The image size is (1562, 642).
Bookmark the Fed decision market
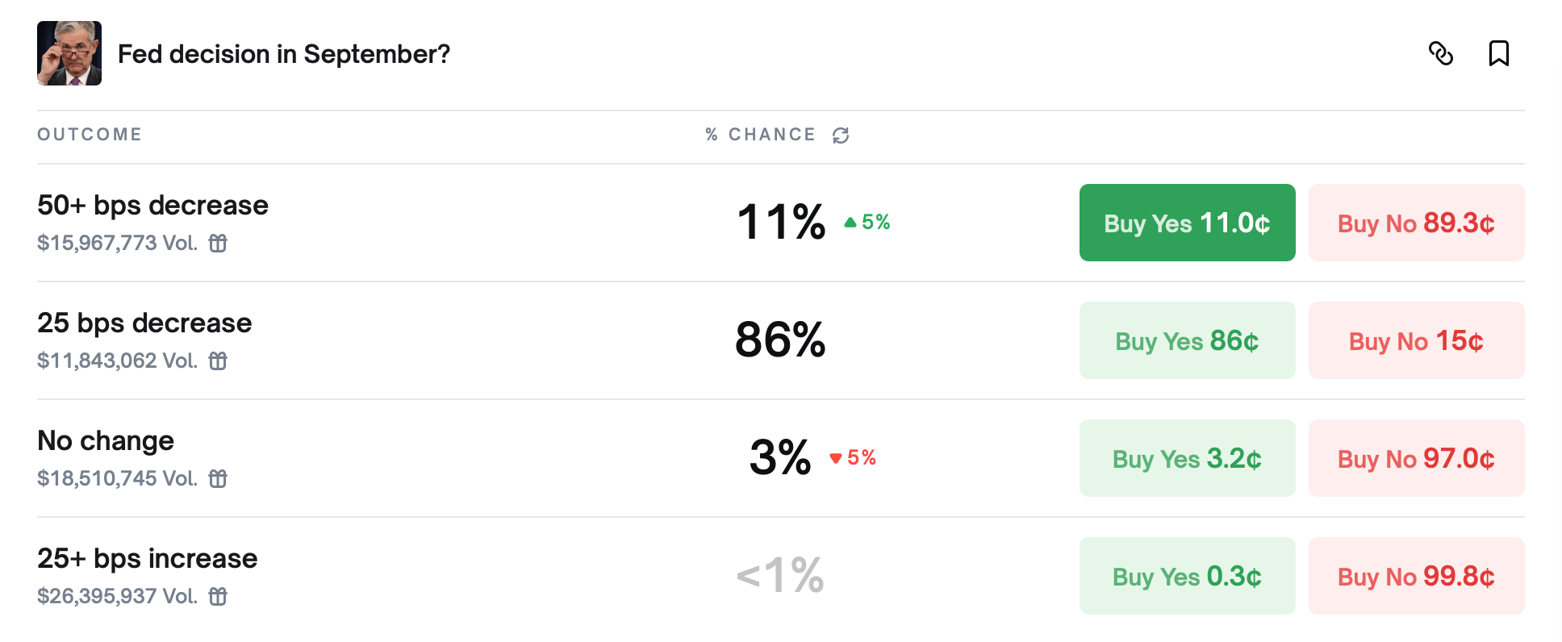[1499, 53]
